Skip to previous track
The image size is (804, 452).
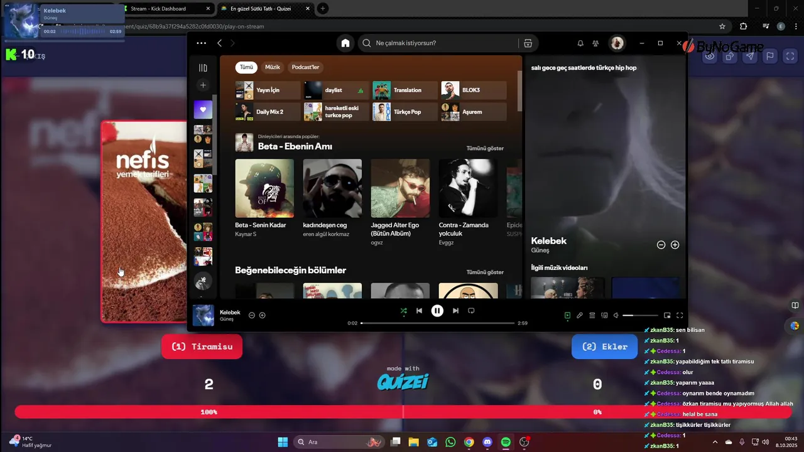pos(419,311)
